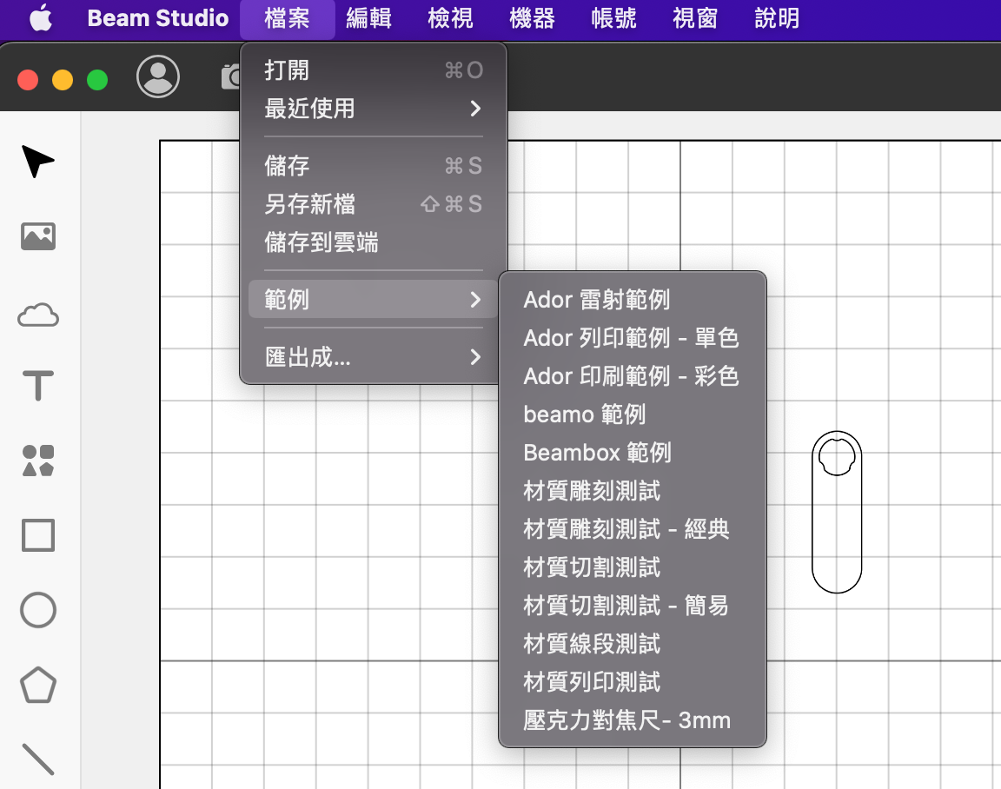Open the Beam Studio app menu

(x=157, y=18)
